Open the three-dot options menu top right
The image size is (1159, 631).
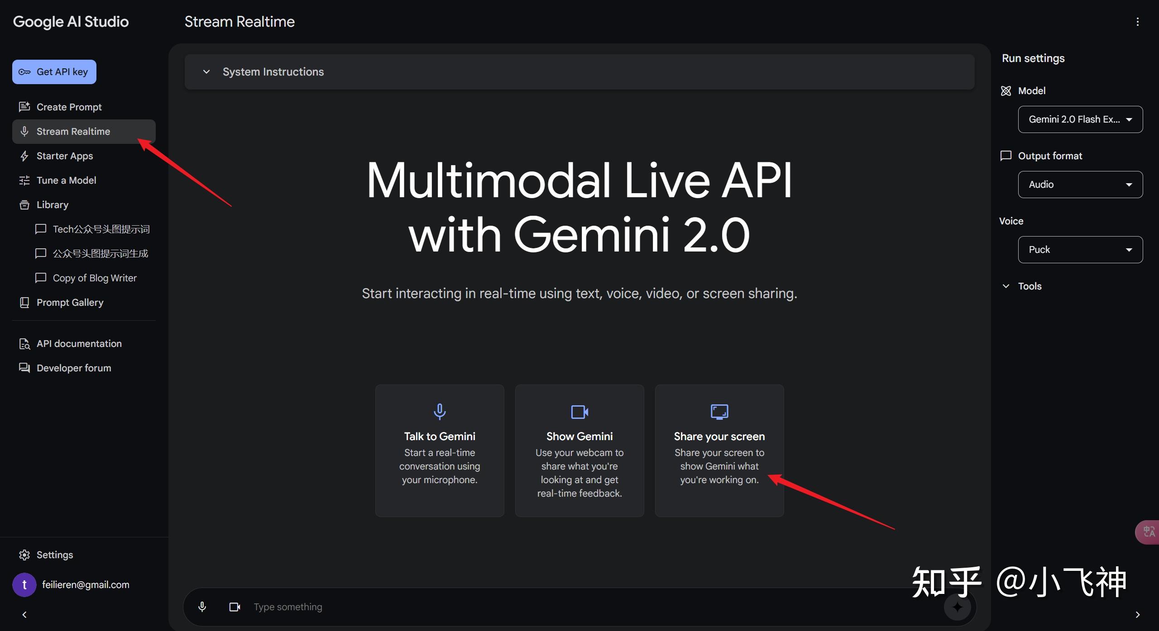tap(1139, 21)
